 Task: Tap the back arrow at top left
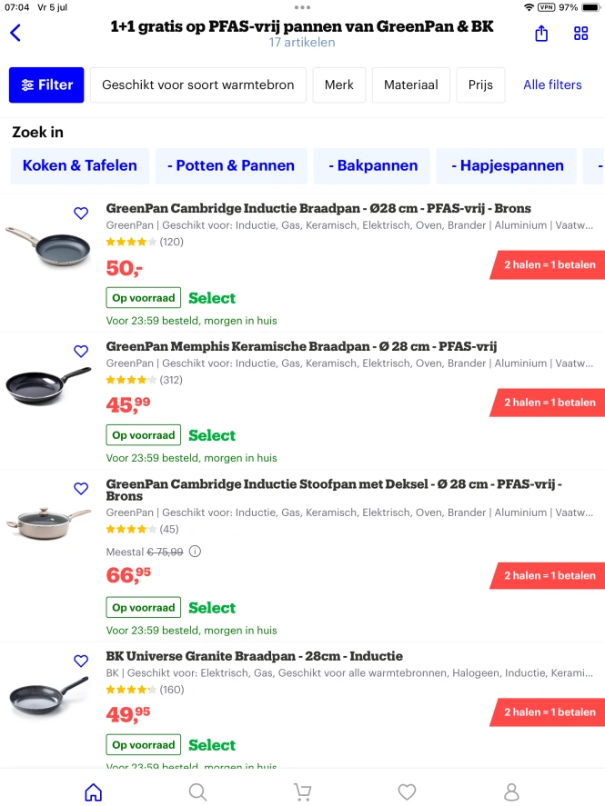click(x=15, y=34)
